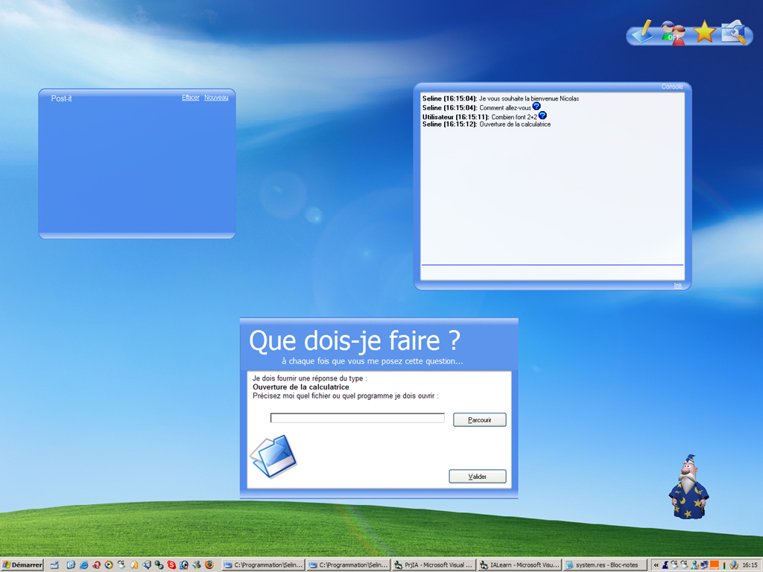Launch Internet Explorer from quick launch
This screenshot has height=572, width=763.
click(x=83, y=565)
